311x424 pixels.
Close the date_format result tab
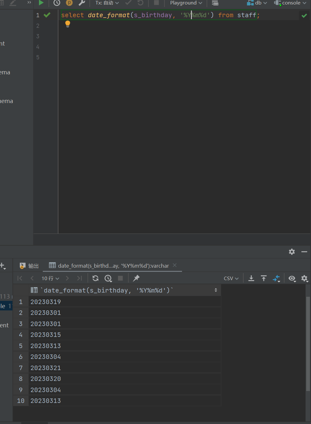click(175, 265)
